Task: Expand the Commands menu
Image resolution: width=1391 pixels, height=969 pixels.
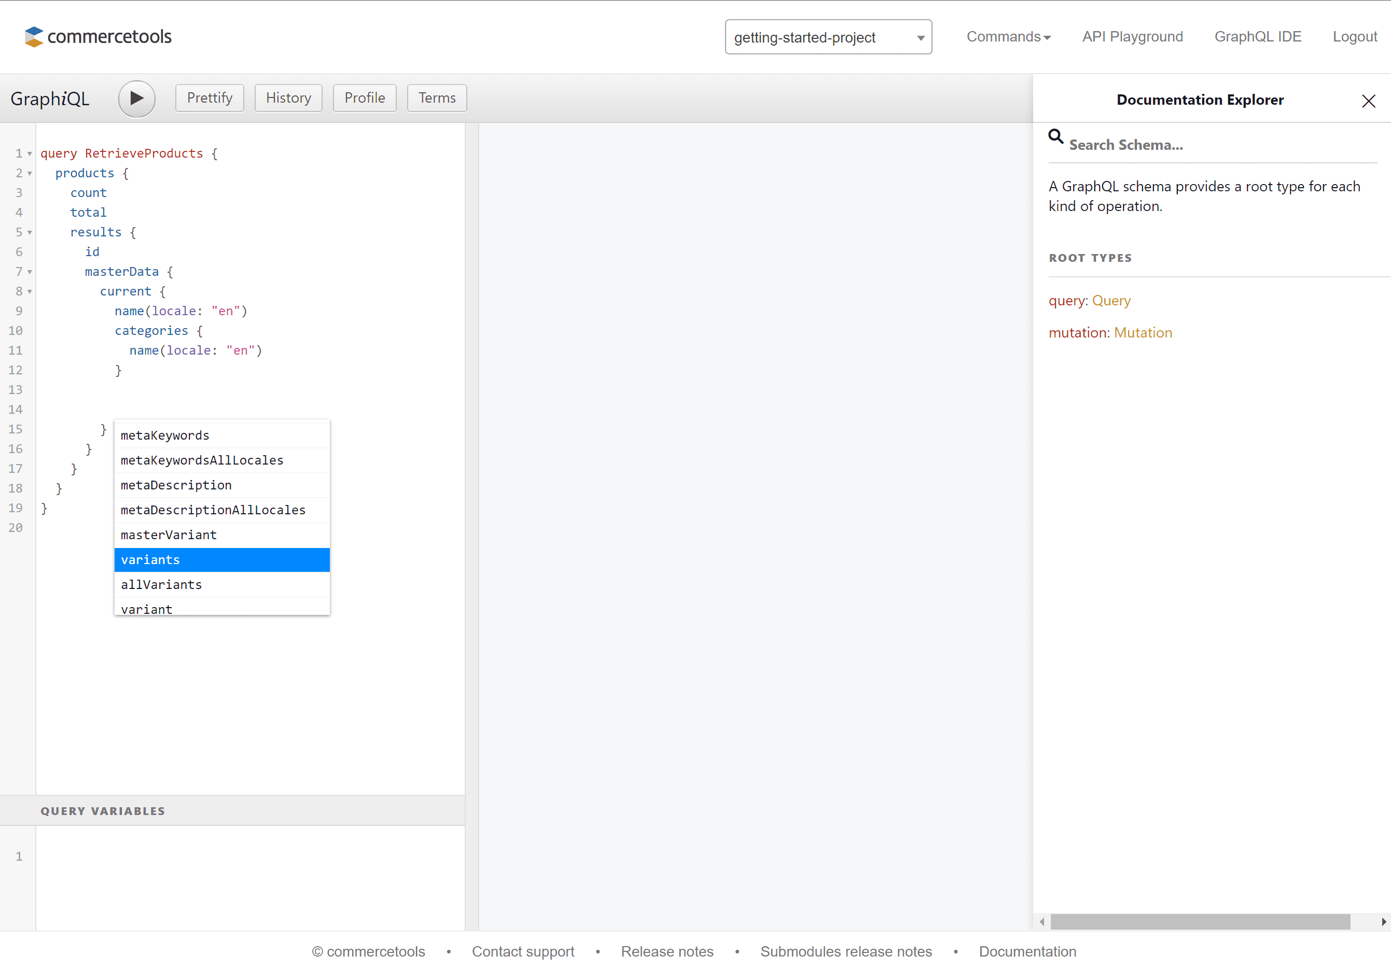Action: point(1008,37)
